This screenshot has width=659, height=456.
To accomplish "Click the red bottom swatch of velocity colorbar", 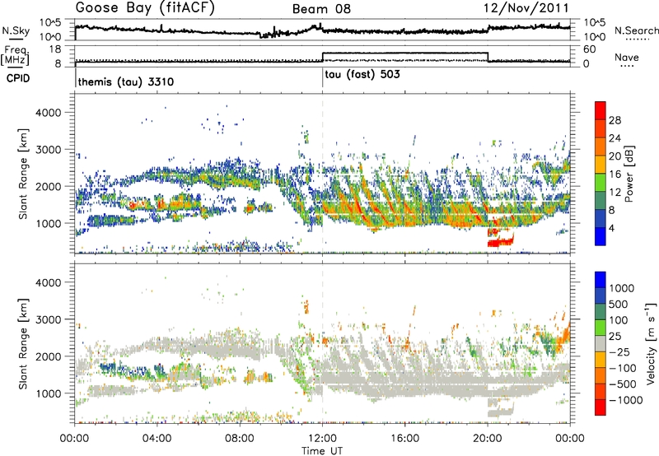I will pos(601,407).
